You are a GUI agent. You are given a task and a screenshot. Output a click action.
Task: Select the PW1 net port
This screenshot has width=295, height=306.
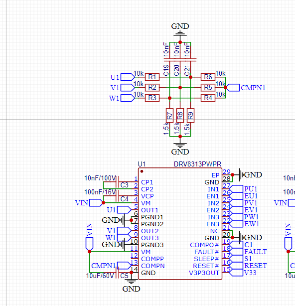[x=236, y=217]
